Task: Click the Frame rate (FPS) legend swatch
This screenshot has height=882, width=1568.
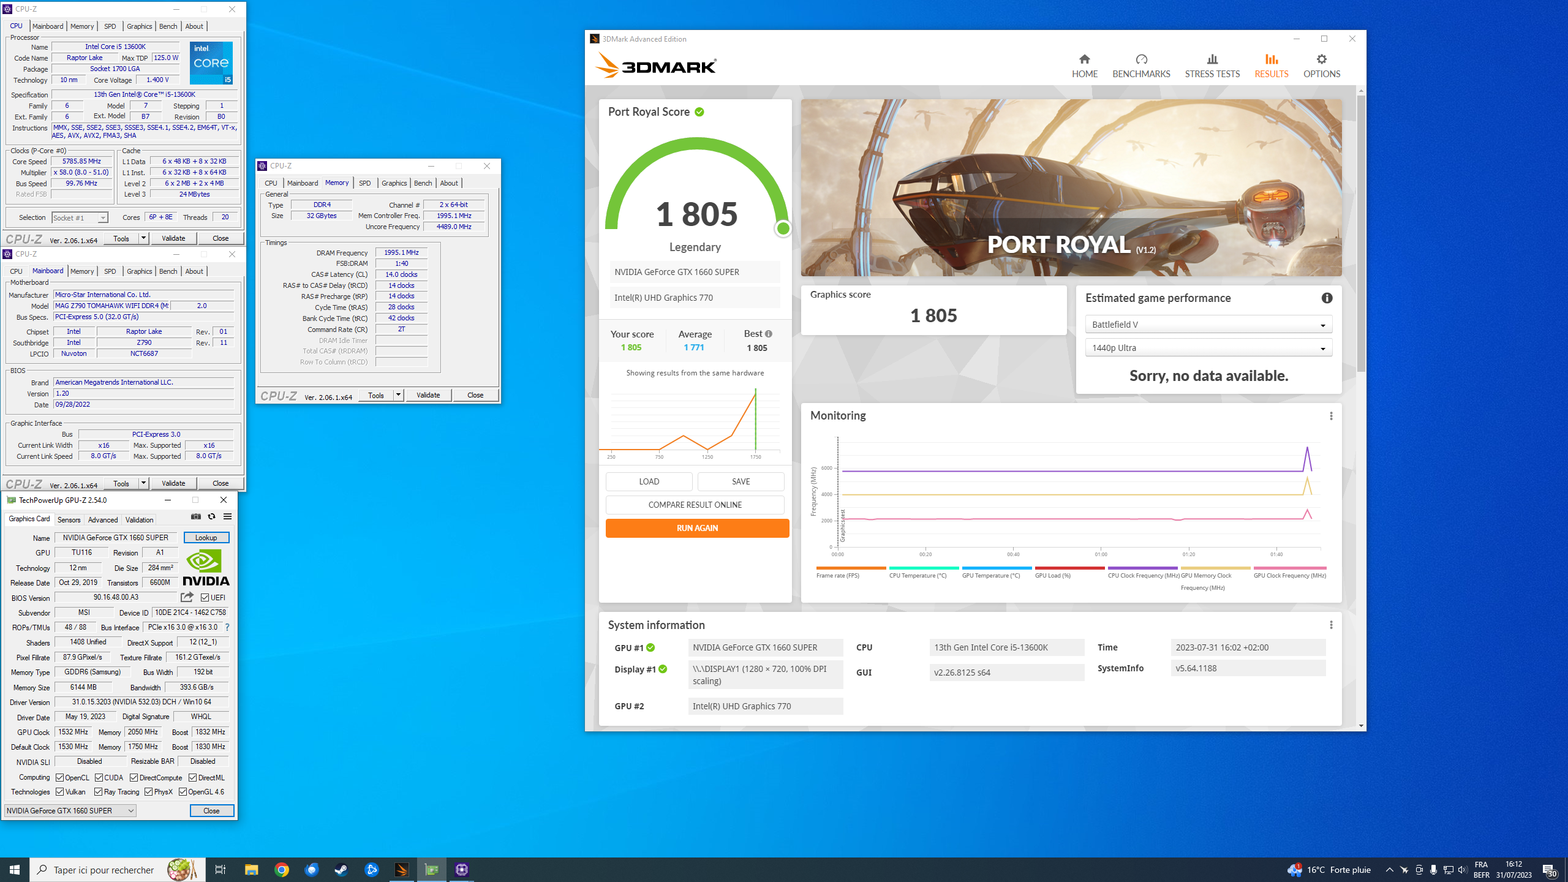Action: tap(851, 568)
